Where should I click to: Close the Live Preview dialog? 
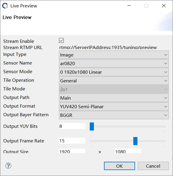[x=164, y=6]
